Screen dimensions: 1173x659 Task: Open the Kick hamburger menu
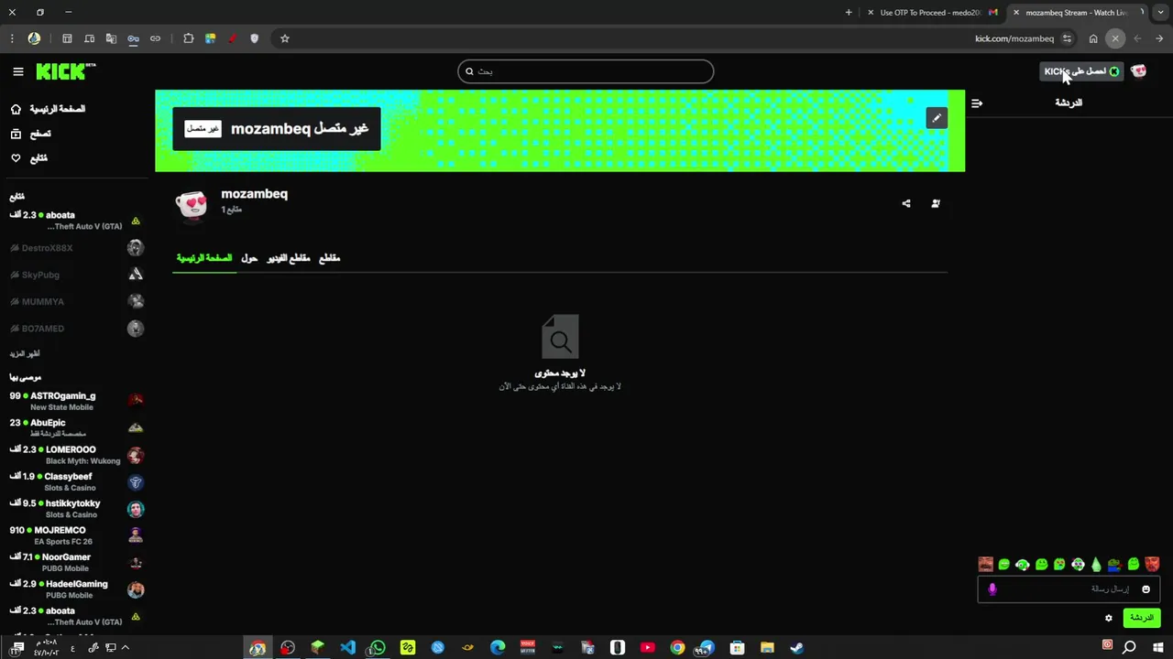click(x=18, y=71)
